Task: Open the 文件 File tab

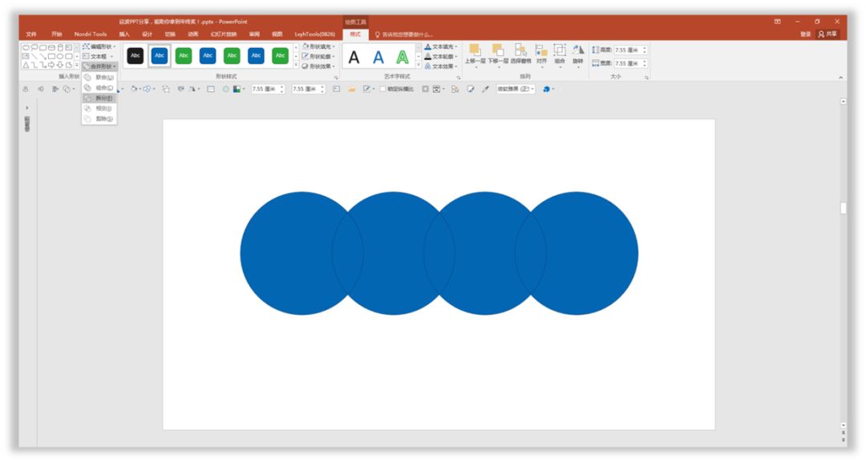Action: pos(31,34)
